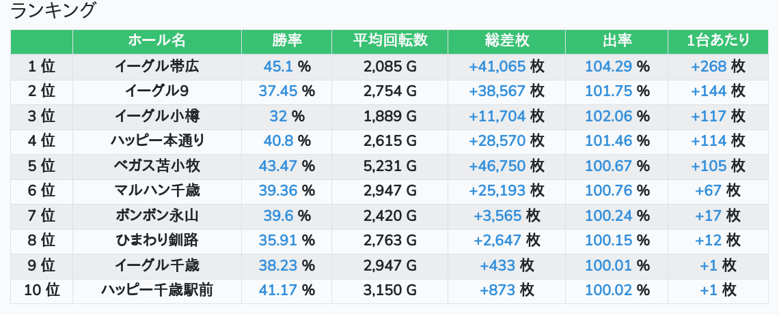Click the 1台あたり column header
Image resolution: width=779 pixels, height=315 pixels.
tap(718, 41)
